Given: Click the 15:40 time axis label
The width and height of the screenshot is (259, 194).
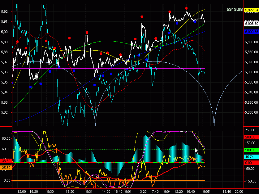Looking at the screenshot, I should click(227, 192).
